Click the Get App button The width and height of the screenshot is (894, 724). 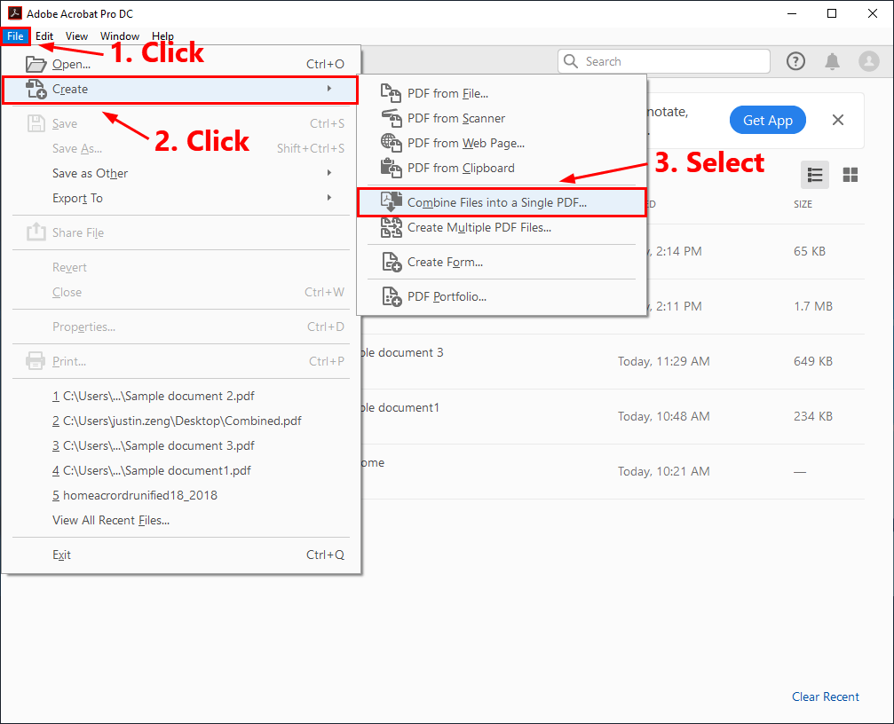coord(767,120)
